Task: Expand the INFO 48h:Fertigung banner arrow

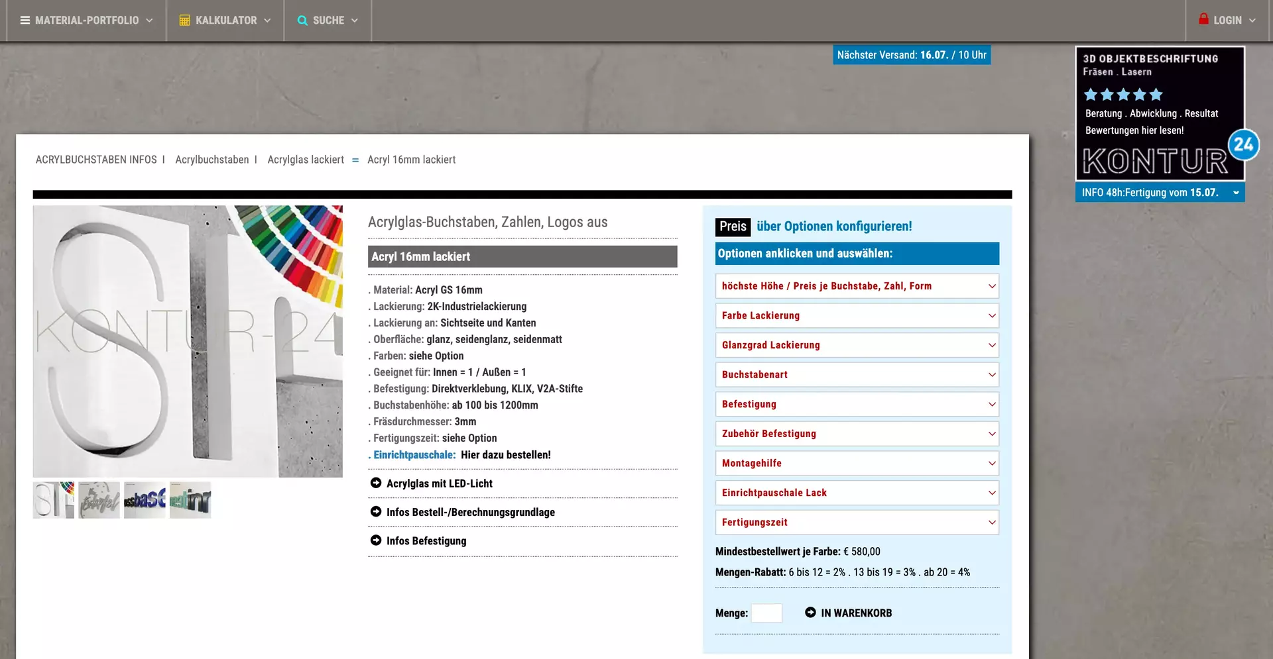Action: click(x=1236, y=193)
